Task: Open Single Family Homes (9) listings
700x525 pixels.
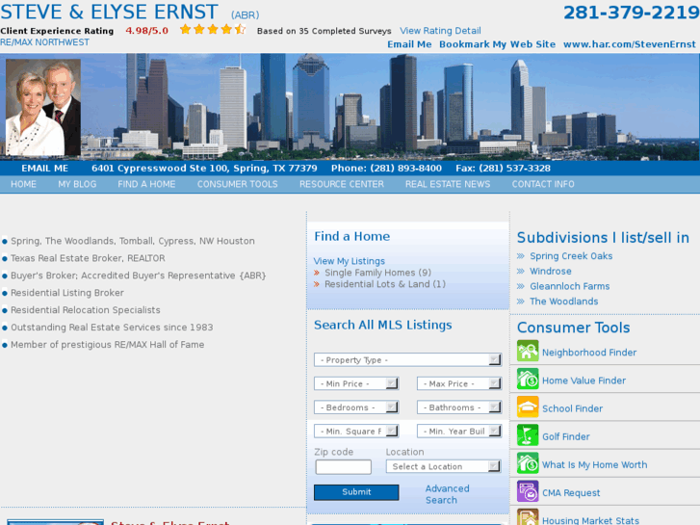Action: (x=377, y=273)
